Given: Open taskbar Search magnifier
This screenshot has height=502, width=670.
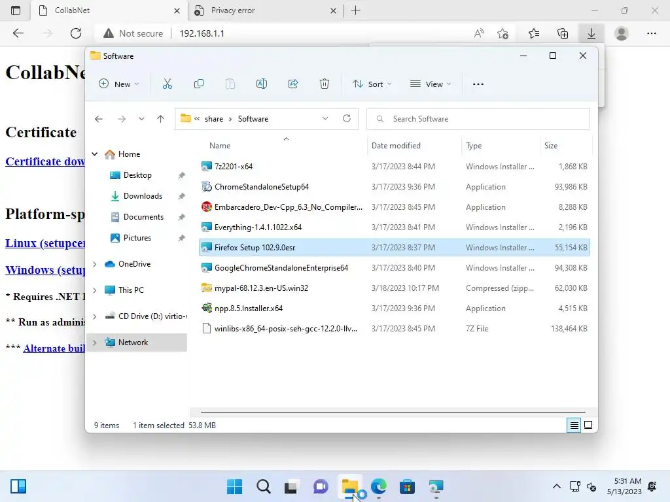Looking at the screenshot, I should click(264, 486).
